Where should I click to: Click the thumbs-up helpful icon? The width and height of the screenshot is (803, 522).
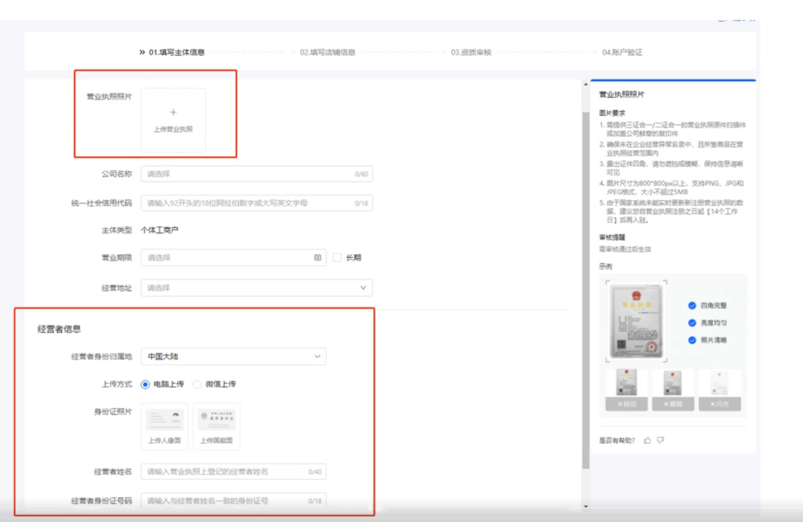(x=647, y=440)
